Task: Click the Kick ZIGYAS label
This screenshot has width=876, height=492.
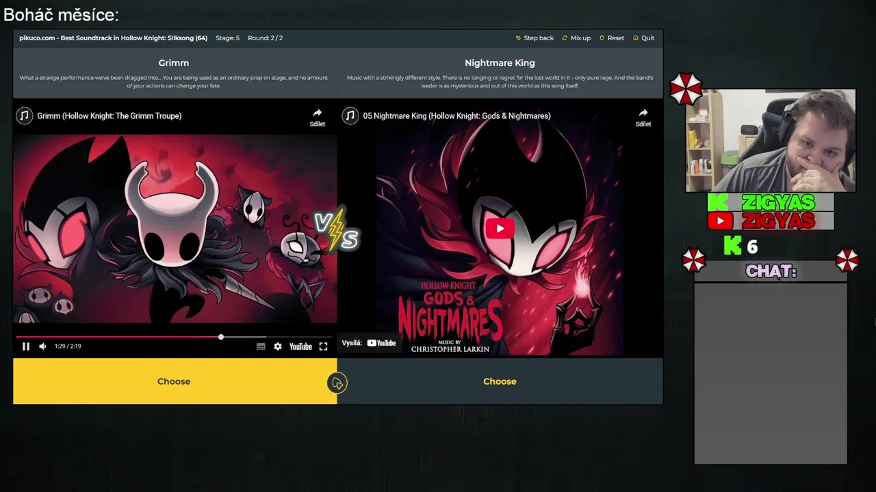Action: (771, 202)
